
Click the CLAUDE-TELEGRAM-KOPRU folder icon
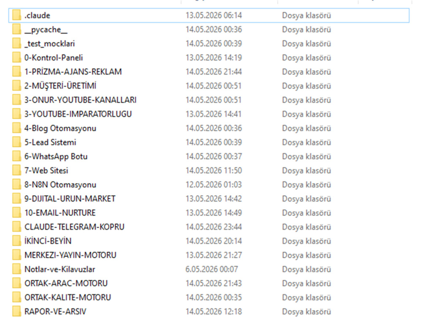click(x=16, y=227)
